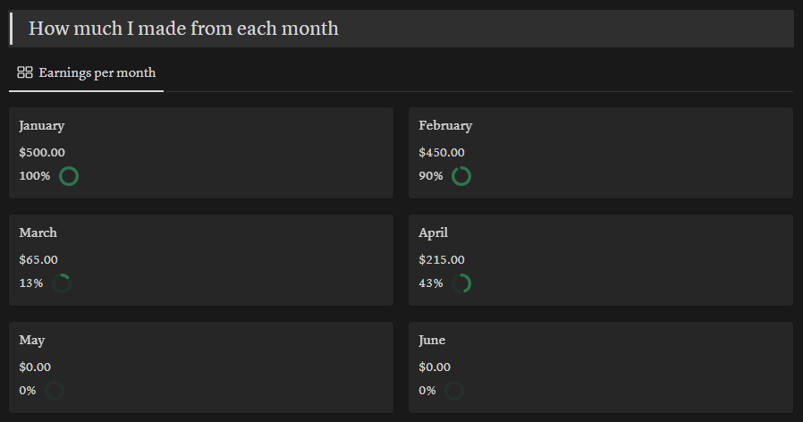Image resolution: width=803 pixels, height=422 pixels.
Task: Open the February card title
Action: pos(445,126)
